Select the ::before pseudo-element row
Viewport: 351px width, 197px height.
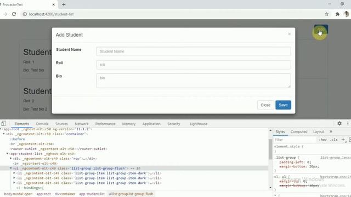click(x=17, y=139)
